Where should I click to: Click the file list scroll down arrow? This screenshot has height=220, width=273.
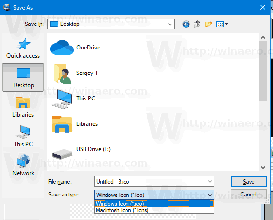coord(263,168)
